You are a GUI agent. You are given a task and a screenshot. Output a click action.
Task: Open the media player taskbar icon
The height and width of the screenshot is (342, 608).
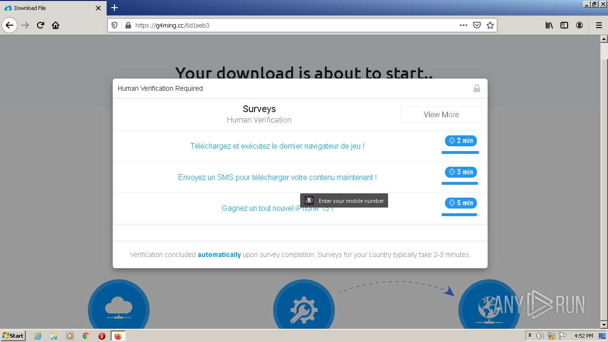pos(70,336)
